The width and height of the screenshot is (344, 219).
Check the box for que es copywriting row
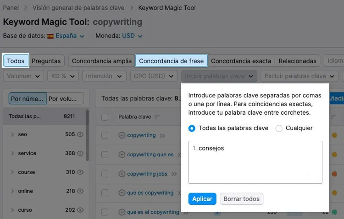(105, 193)
